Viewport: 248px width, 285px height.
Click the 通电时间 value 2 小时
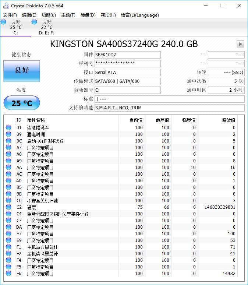(x=226, y=90)
